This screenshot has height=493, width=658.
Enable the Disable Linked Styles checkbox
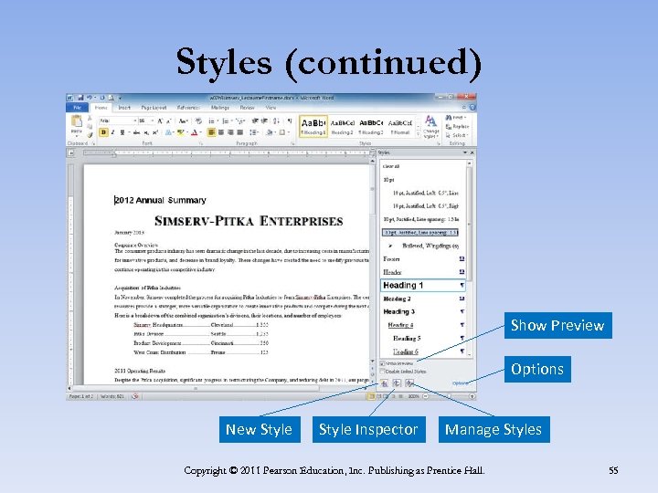point(382,372)
